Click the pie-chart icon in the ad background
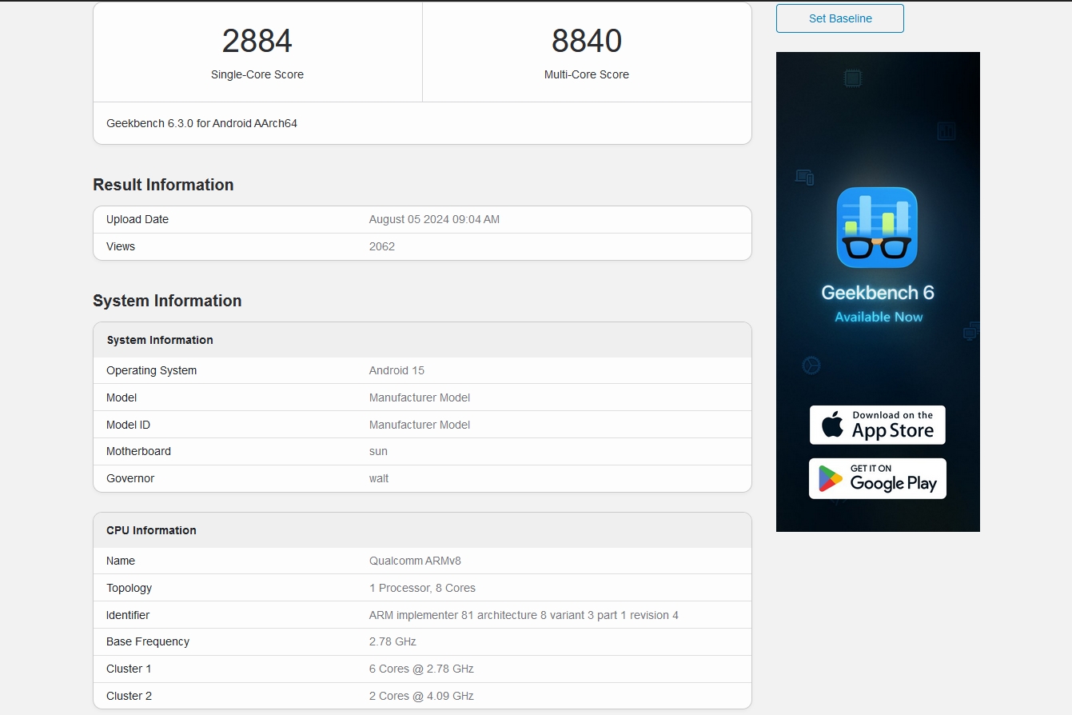 pyautogui.click(x=811, y=365)
